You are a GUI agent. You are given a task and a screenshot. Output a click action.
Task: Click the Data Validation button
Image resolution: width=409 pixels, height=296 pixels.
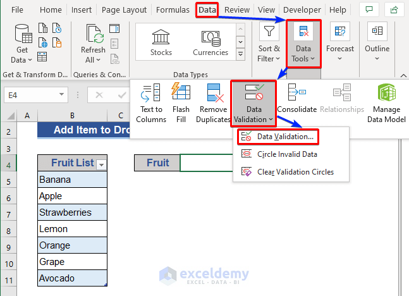pyautogui.click(x=253, y=103)
